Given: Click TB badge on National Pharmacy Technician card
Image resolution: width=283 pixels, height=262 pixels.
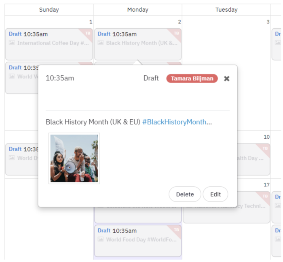Looking at the screenshot, I should tap(265, 196).
